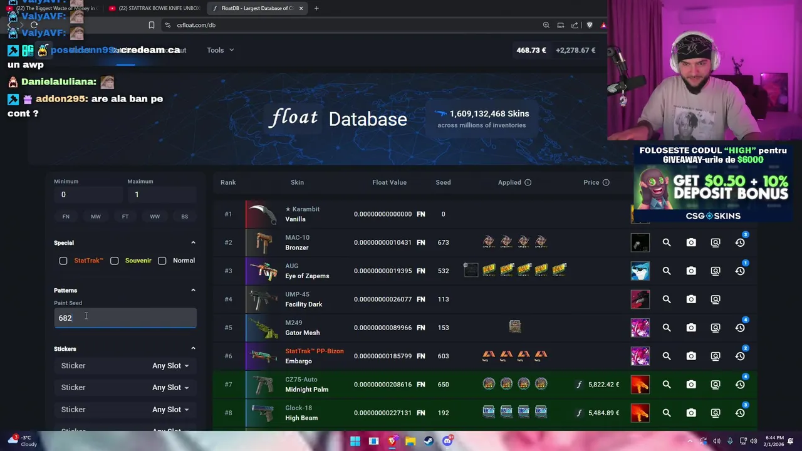
Task: Click the inspect icon in the UMP-45 Facility Dark row
Action: click(716, 299)
